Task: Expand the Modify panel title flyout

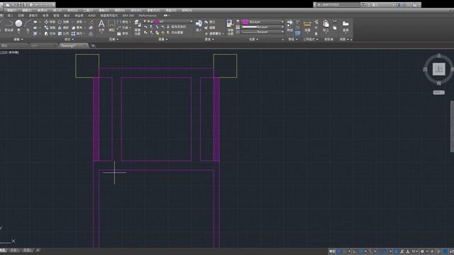Action: click(x=69, y=40)
